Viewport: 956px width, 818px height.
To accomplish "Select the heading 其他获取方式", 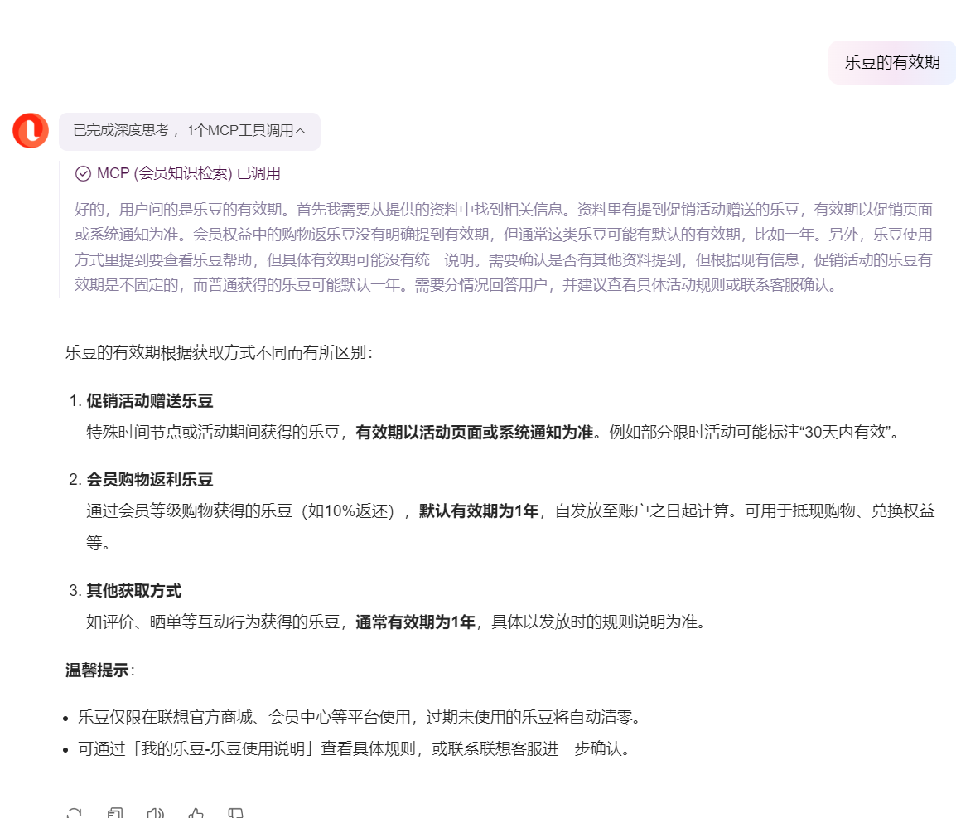I will pos(133,591).
